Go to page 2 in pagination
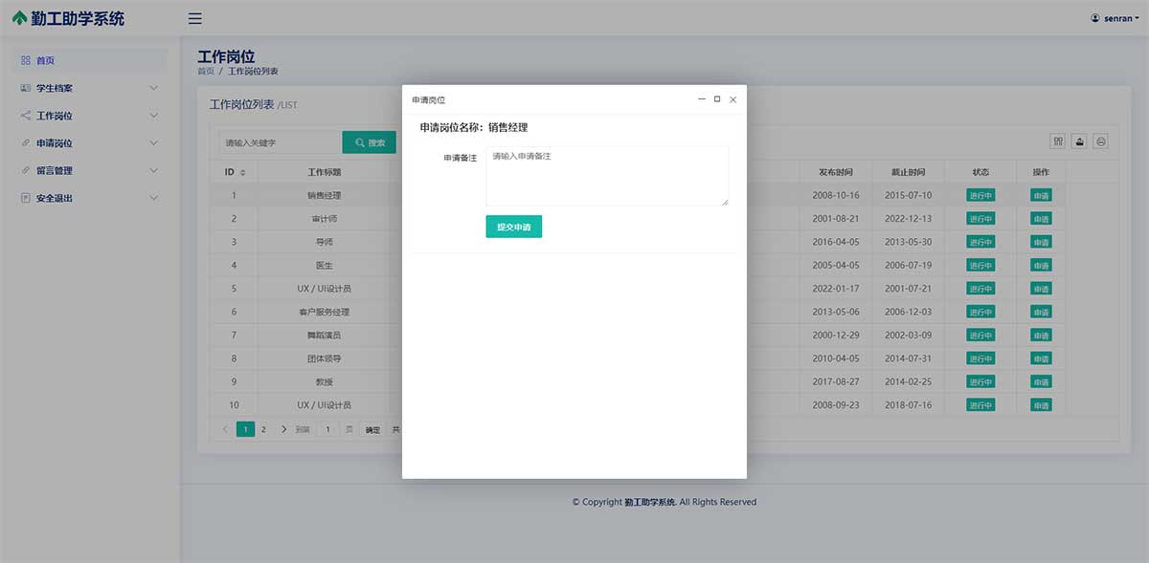This screenshot has width=1149, height=563. click(263, 429)
